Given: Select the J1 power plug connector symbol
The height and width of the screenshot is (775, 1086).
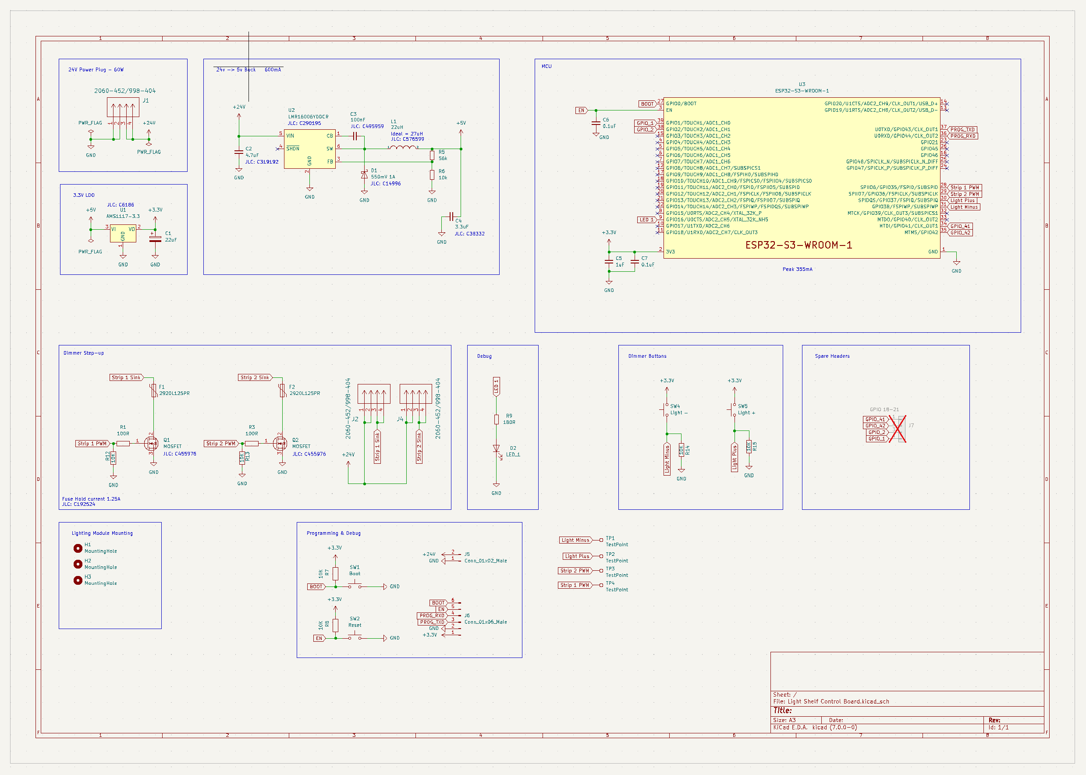Looking at the screenshot, I should 123,107.
